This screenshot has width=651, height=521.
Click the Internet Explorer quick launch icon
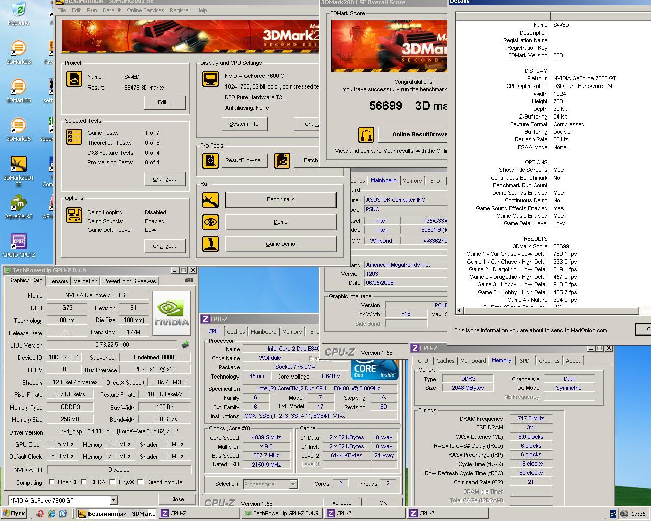coord(51,514)
